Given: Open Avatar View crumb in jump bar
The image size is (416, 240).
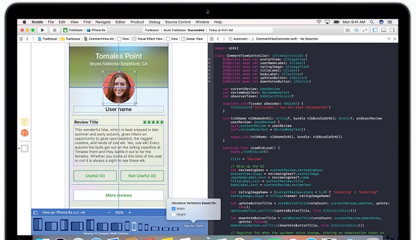Looking at the screenshot, I should (x=192, y=39).
